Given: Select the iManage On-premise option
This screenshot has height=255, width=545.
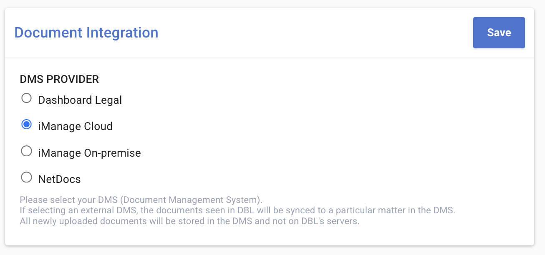Looking at the screenshot, I should tap(26, 151).
